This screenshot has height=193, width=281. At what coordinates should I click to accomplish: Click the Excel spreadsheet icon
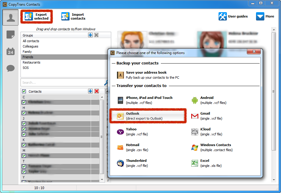pyautogui.click(x=195, y=163)
